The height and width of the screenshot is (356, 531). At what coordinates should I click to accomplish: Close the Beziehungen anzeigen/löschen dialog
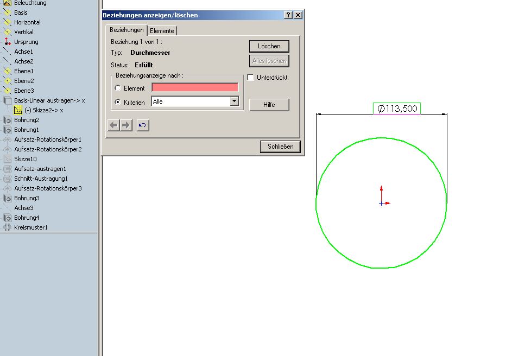click(x=298, y=15)
